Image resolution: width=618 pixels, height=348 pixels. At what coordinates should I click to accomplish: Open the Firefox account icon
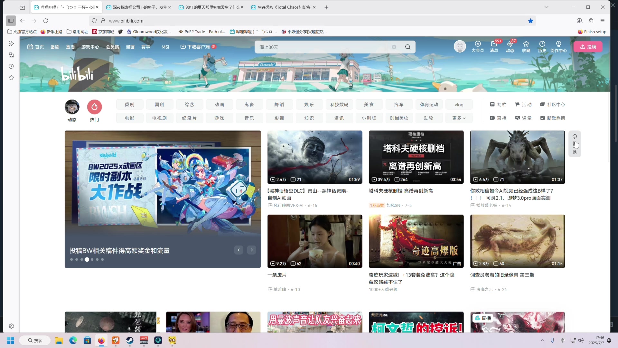[x=579, y=21]
